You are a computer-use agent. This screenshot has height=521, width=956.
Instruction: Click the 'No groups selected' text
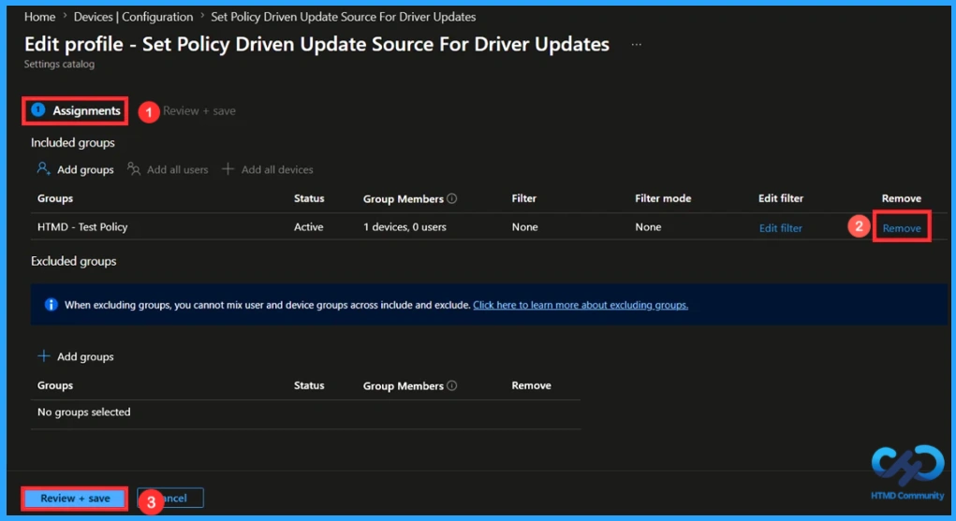pos(84,412)
